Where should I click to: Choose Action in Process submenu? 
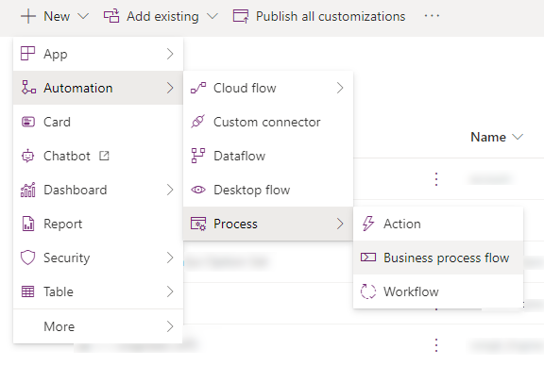click(x=438, y=224)
